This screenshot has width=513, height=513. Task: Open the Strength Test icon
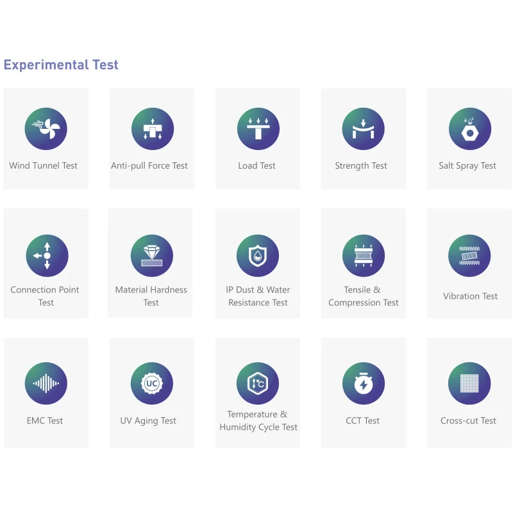tap(364, 129)
